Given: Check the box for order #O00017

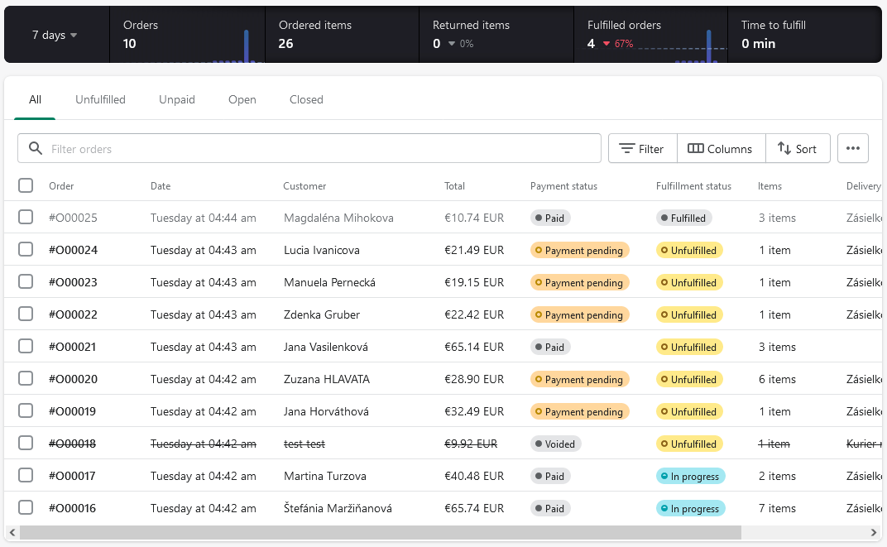Looking at the screenshot, I should click(x=26, y=475).
